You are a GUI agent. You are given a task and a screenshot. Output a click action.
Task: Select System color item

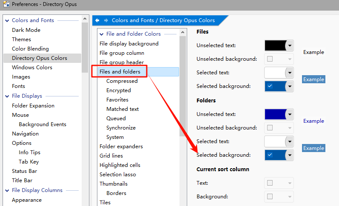115,137
